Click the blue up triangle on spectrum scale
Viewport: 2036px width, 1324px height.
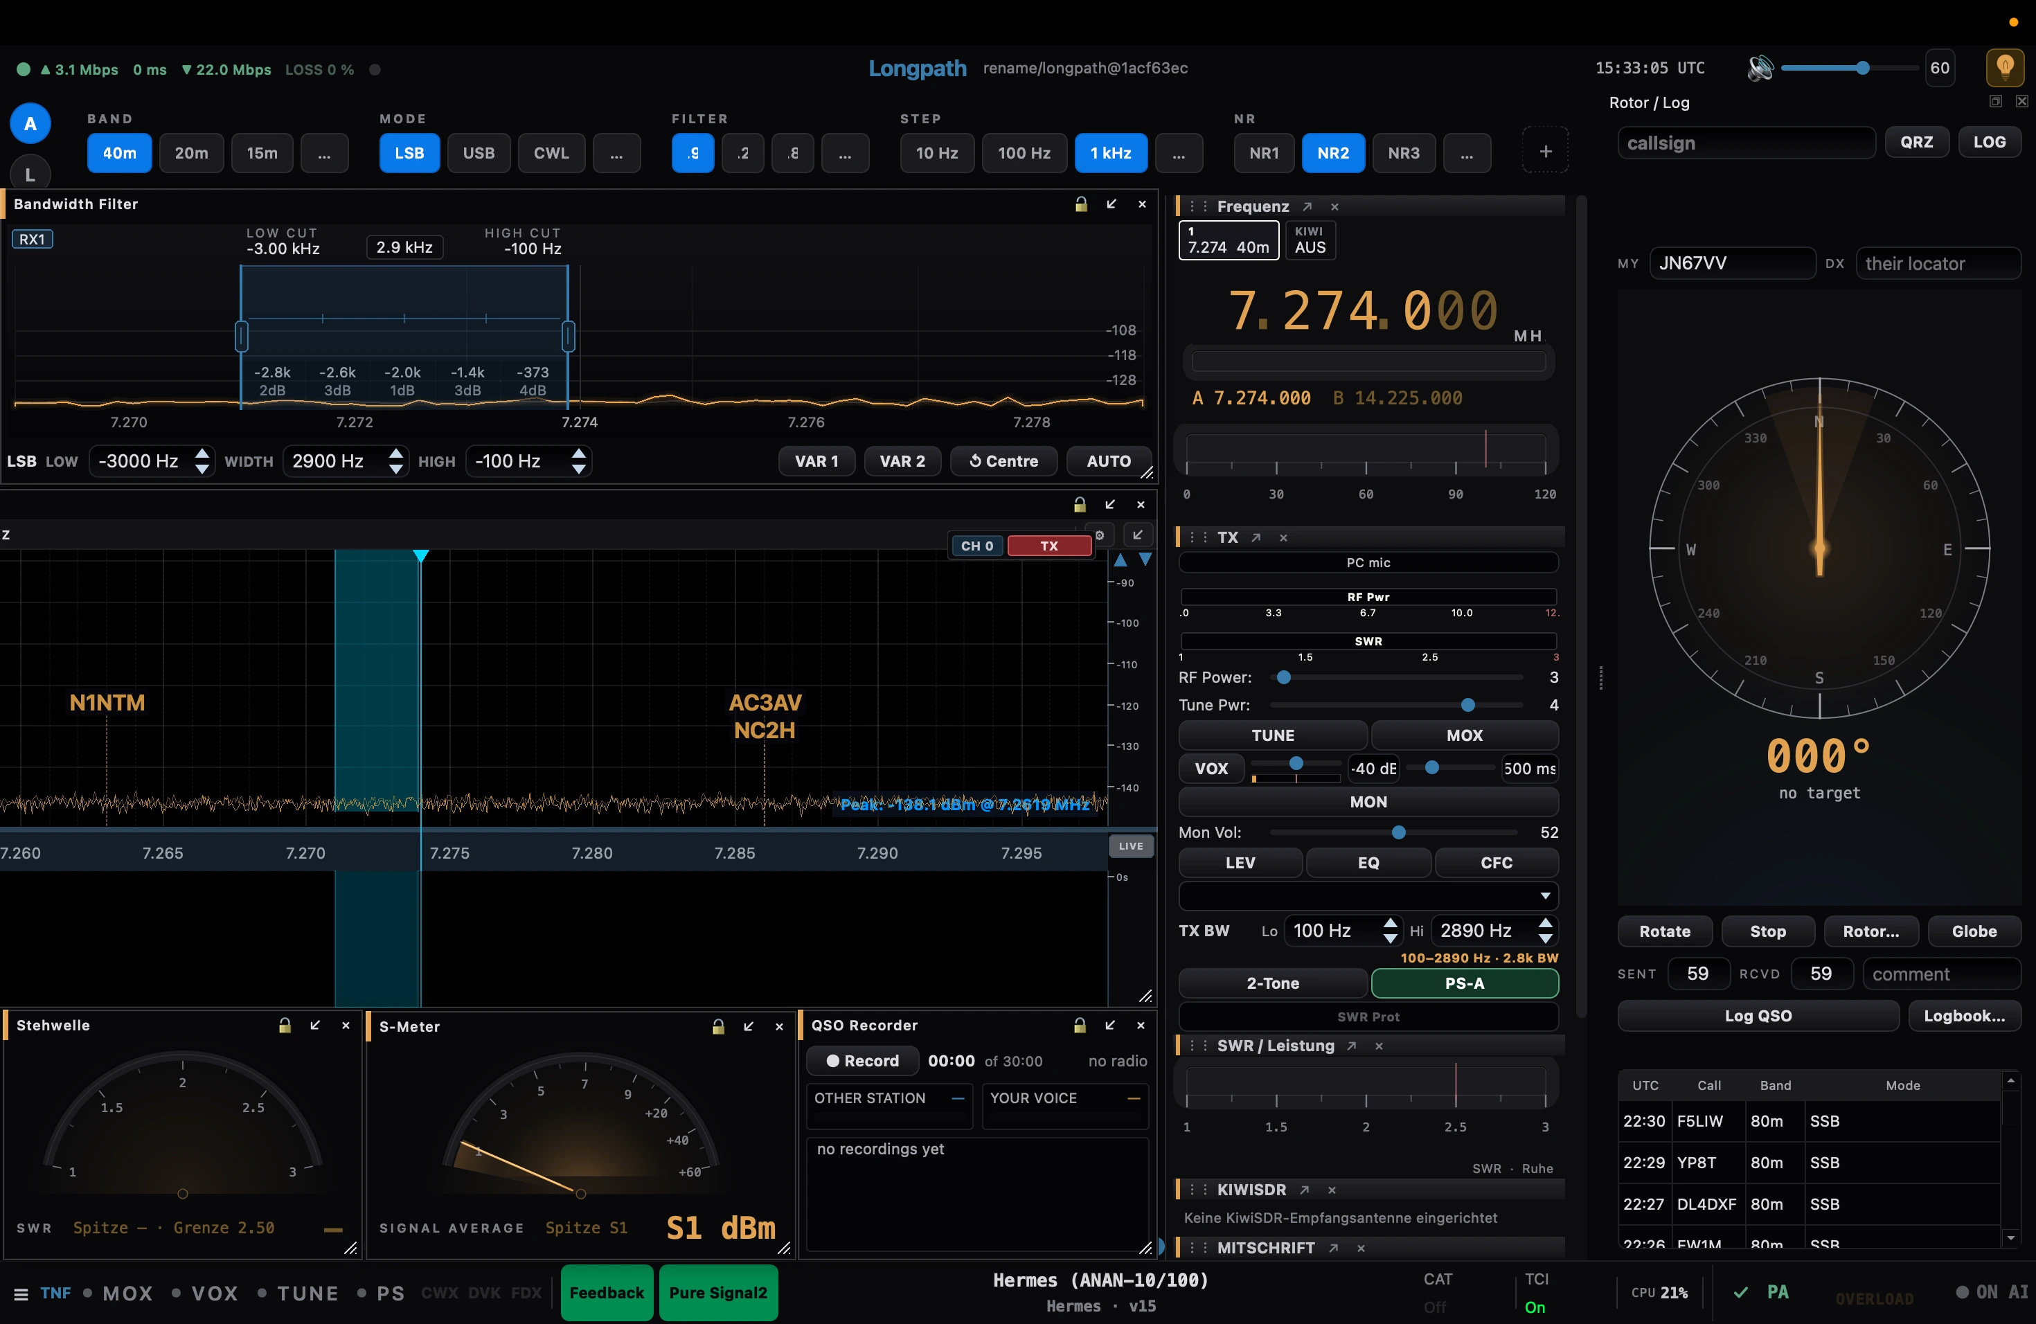pos(1120,560)
